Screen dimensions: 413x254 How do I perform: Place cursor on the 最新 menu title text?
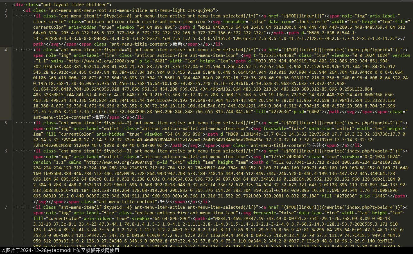(x=177, y=44)
